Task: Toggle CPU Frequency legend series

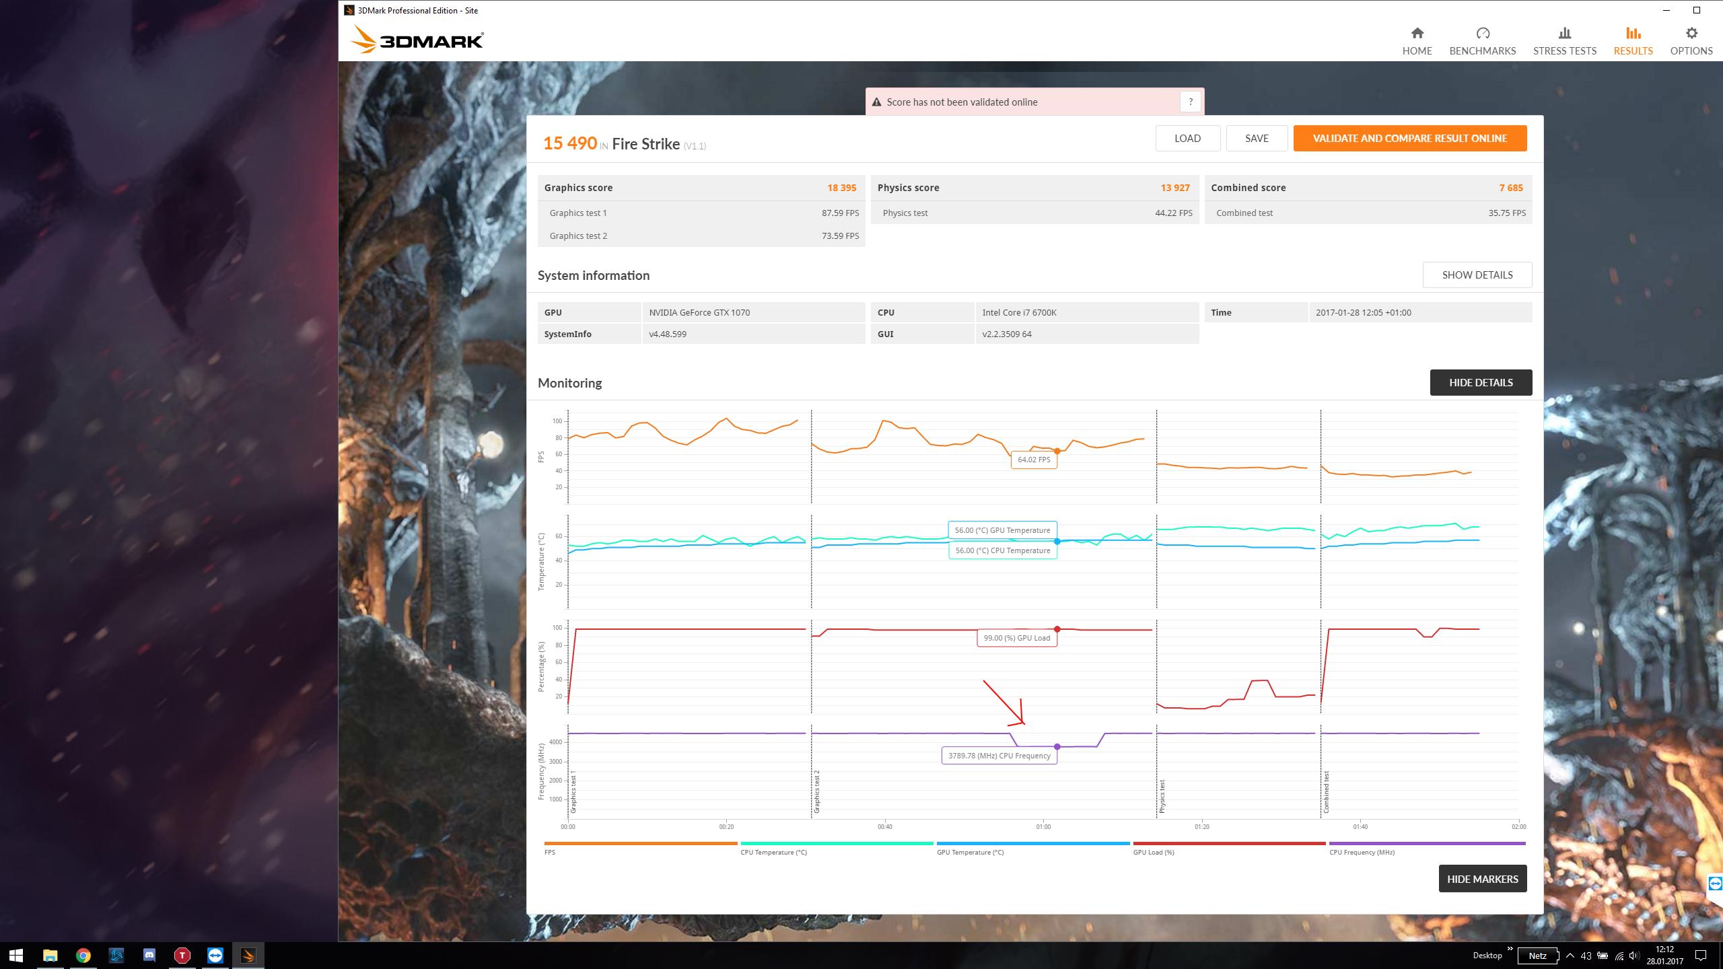Action: pyautogui.click(x=1427, y=848)
